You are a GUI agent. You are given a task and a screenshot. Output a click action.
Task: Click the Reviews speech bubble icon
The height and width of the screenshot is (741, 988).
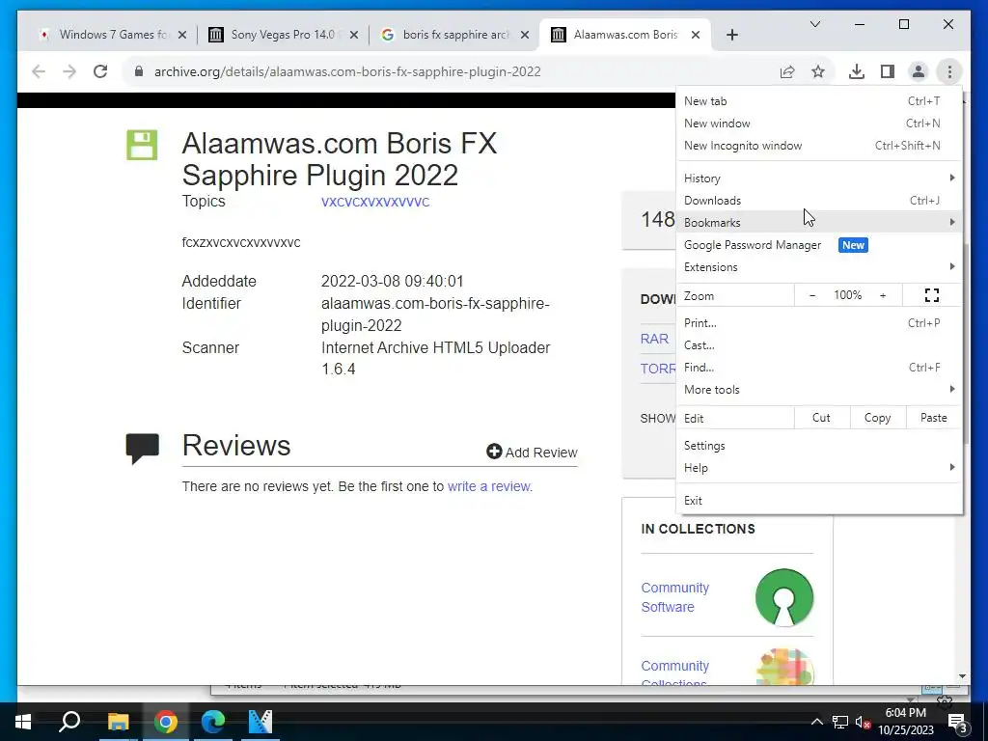143,448
